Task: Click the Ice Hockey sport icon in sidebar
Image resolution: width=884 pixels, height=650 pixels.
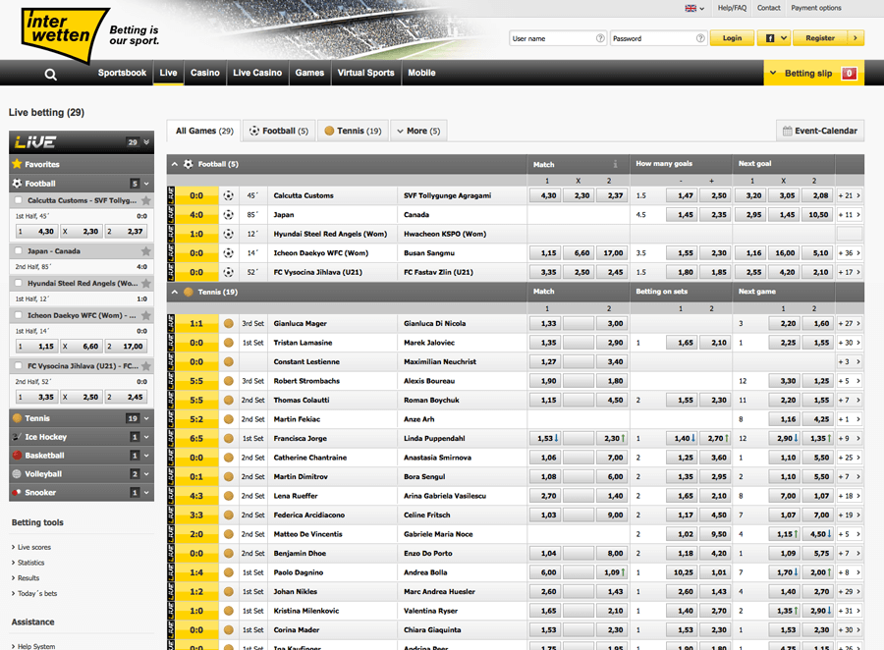Action: click(17, 437)
